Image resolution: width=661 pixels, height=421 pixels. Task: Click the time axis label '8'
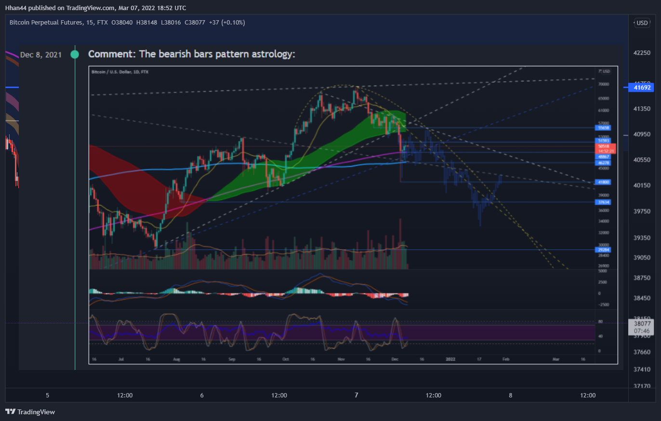click(510, 395)
